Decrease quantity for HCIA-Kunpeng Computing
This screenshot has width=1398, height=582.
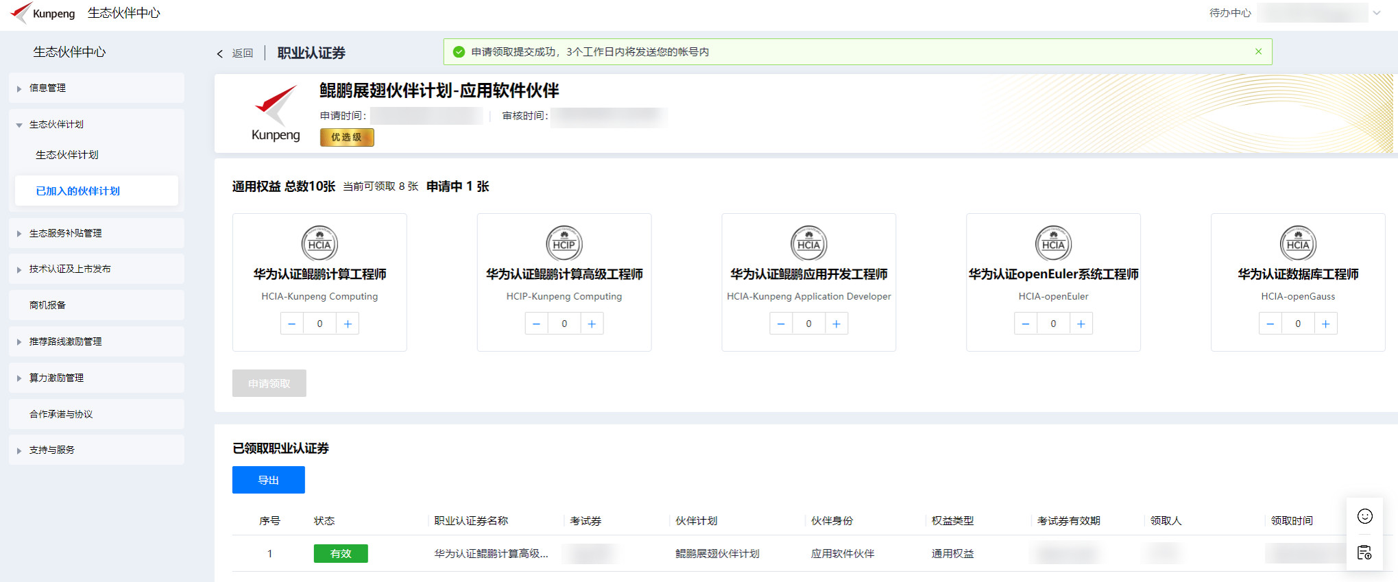point(291,324)
